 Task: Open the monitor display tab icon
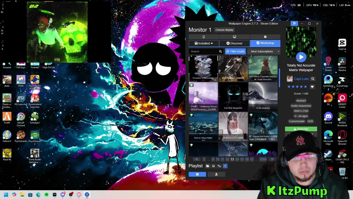[234, 37]
